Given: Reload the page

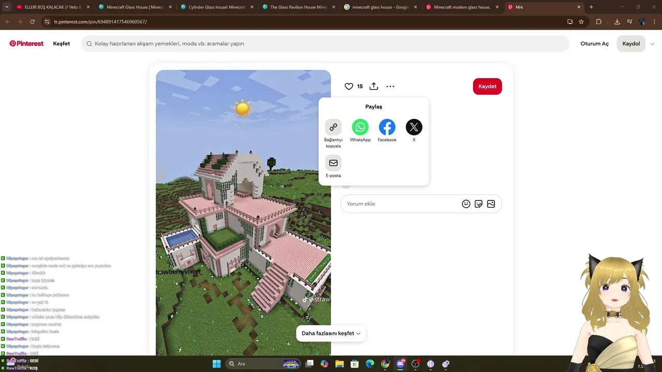Looking at the screenshot, I should tap(33, 22).
